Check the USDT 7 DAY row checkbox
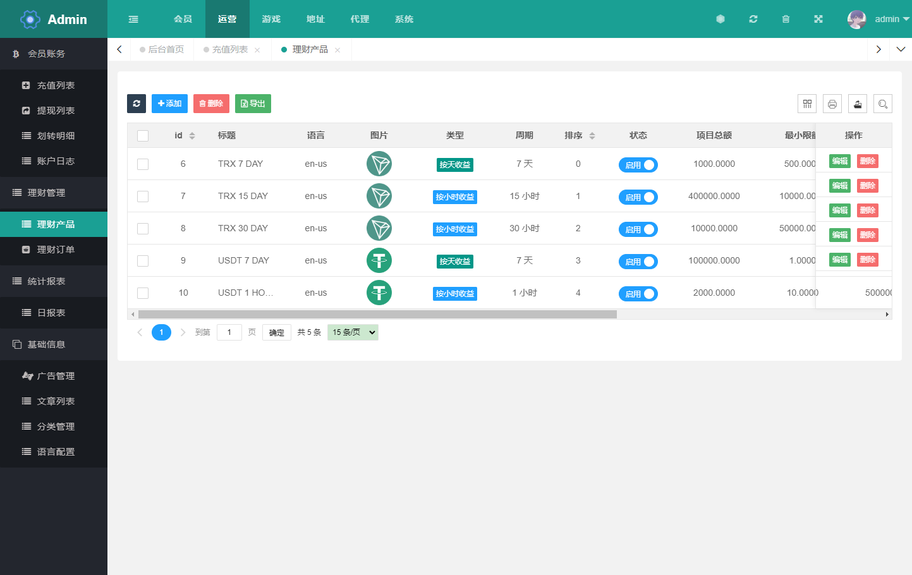This screenshot has height=575, width=912. [x=143, y=261]
